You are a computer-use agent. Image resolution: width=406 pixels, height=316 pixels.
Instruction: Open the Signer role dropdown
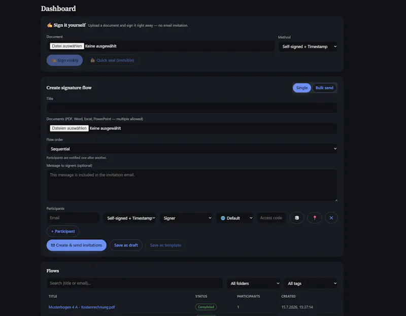(186, 218)
